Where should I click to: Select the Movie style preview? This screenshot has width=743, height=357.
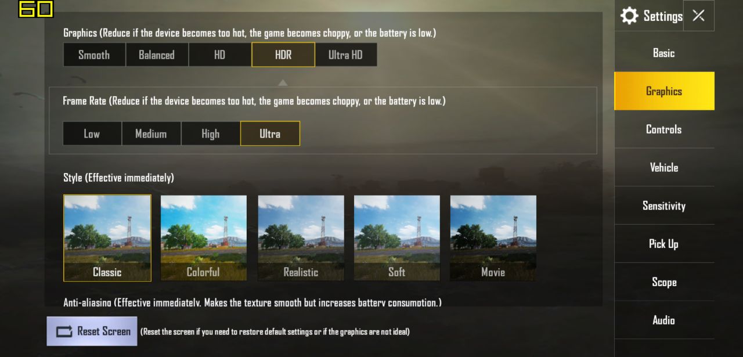point(493,238)
